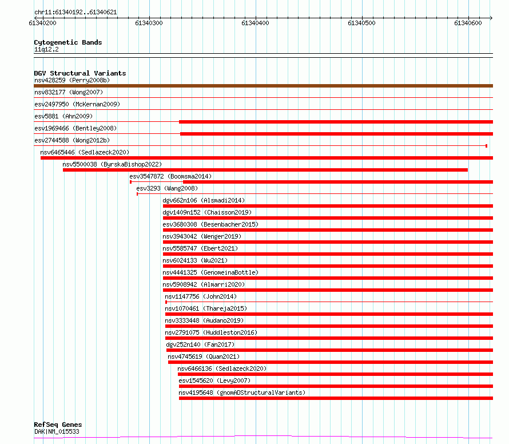Select the esv3547872 (Boomsma2014) label
The width and height of the screenshot is (509, 444).
pos(170,176)
